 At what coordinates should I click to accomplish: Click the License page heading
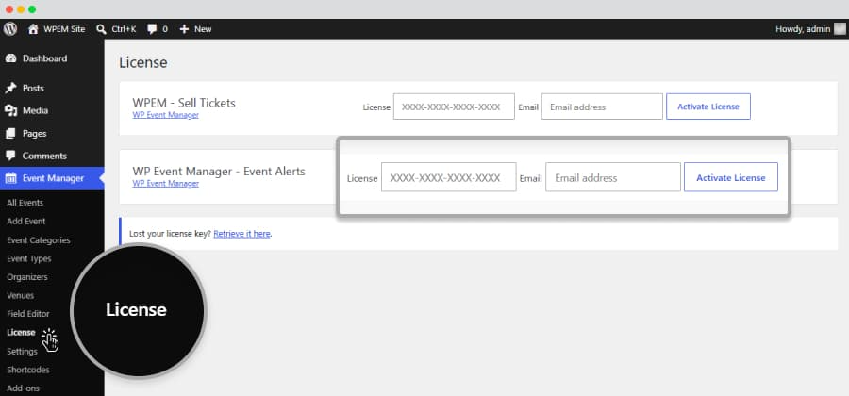(143, 63)
